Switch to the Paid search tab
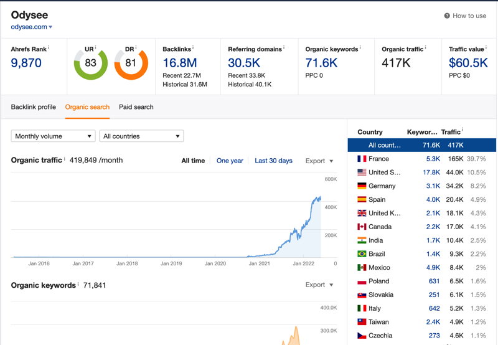The width and height of the screenshot is (498, 345). [x=136, y=107]
